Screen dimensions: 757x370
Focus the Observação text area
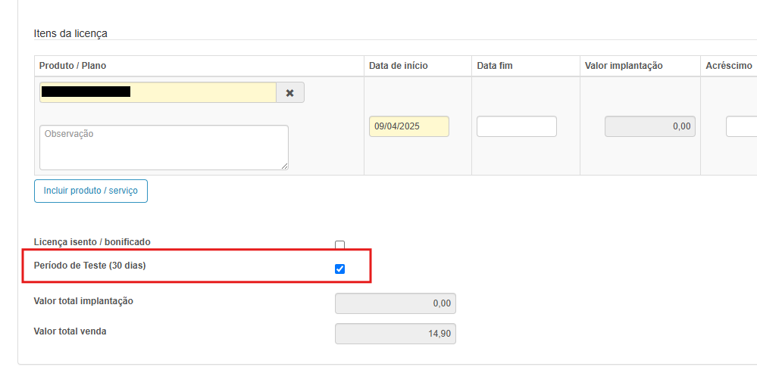164,147
